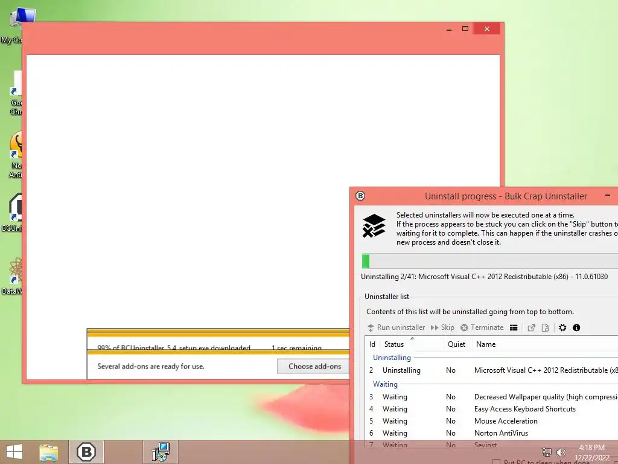Click the 'No' quiet cell in row 6

click(x=450, y=433)
